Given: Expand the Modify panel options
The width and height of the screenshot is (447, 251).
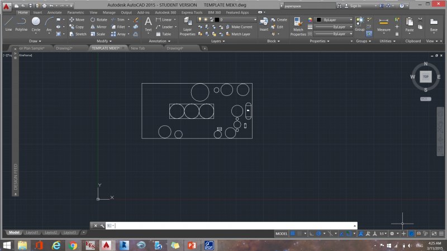Looking at the screenshot, I should coord(104,41).
